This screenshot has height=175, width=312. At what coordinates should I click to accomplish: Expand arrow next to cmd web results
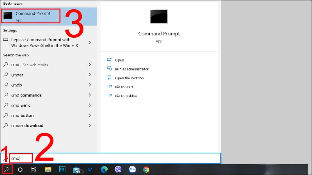coord(90,65)
